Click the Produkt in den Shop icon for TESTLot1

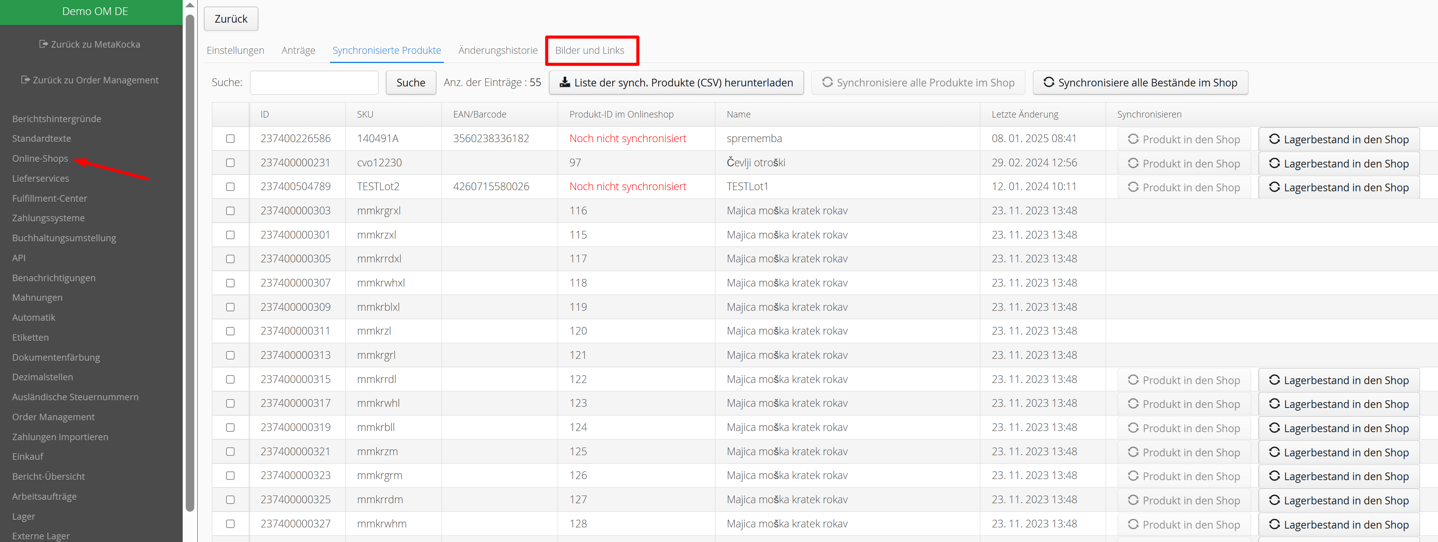coord(1133,187)
